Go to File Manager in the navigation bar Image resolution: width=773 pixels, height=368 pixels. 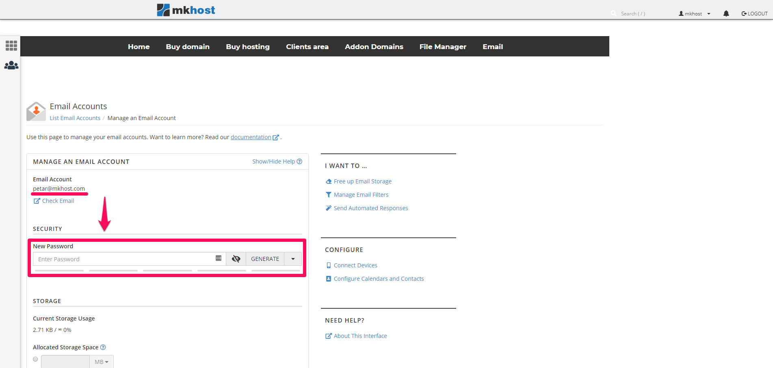click(x=443, y=47)
